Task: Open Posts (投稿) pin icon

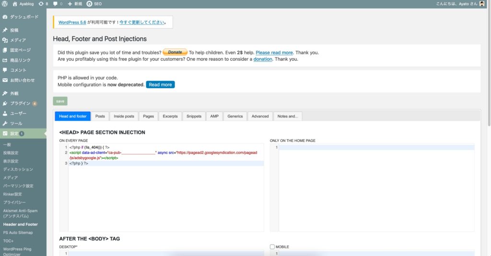Action: [5, 30]
